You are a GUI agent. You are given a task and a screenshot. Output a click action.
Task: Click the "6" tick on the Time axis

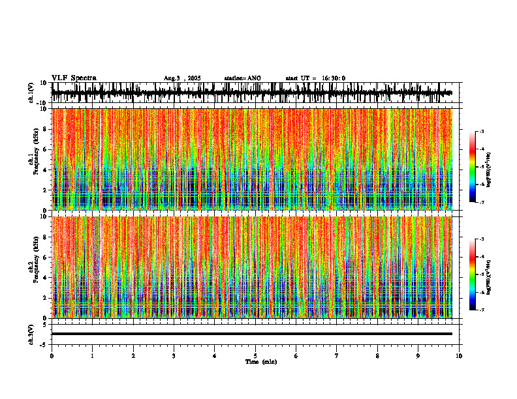(x=296, y=356)
